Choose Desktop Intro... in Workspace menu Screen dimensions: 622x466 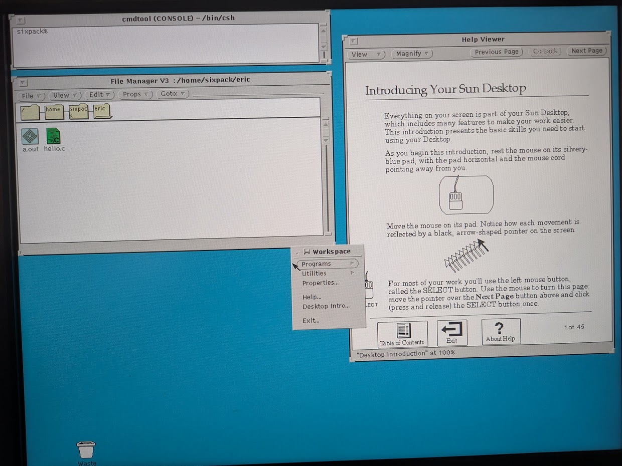click(326, 306)
